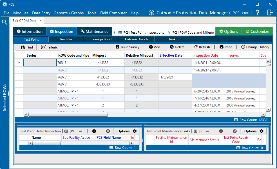The image size is (277, 169).
Task: Click plus icon in Test Point Detail Inspection
Action: (x=94, y=131)
